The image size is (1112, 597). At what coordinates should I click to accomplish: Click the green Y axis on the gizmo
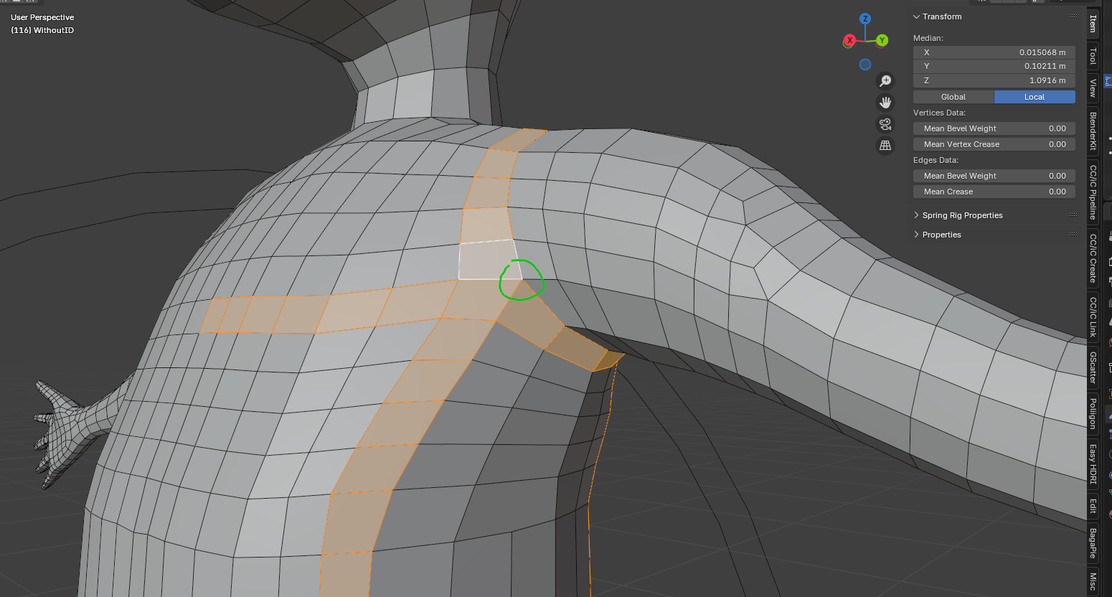click(x=882, y=40)
